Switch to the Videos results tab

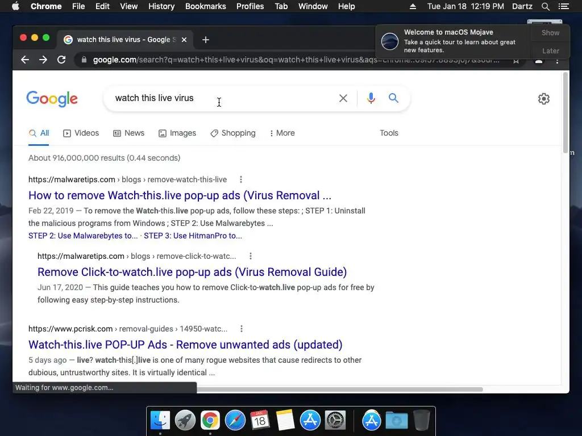point(81,133)
